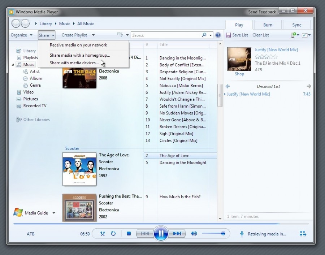Open Recorded TV in the navigation pane
This screenshot has height=255, width=325.
coord(35,105)
